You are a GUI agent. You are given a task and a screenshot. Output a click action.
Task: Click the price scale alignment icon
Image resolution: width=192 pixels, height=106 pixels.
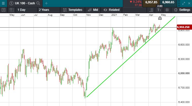coord(151,10)
